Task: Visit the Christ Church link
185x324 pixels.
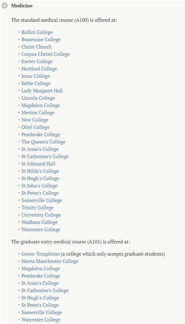Action: (36, 47)
